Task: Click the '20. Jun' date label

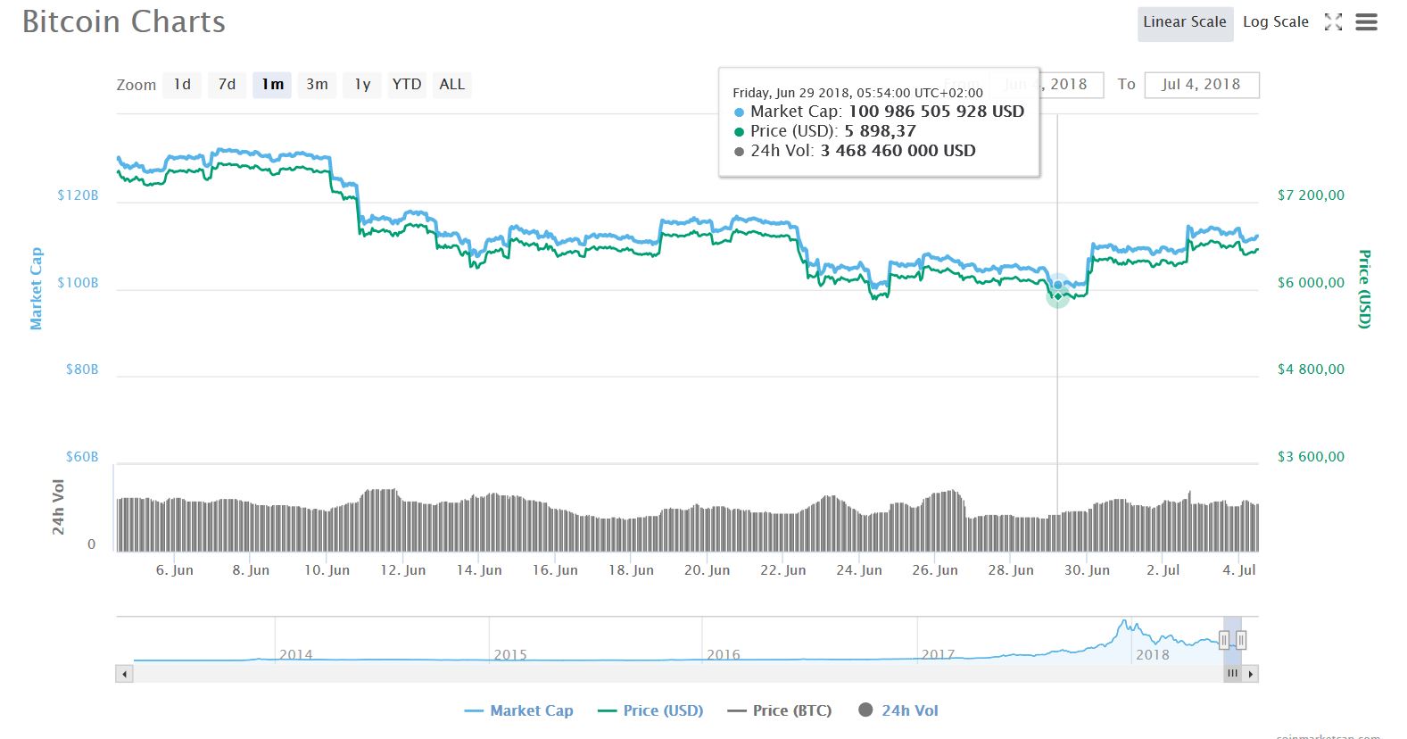Action: tap(707, 570)
